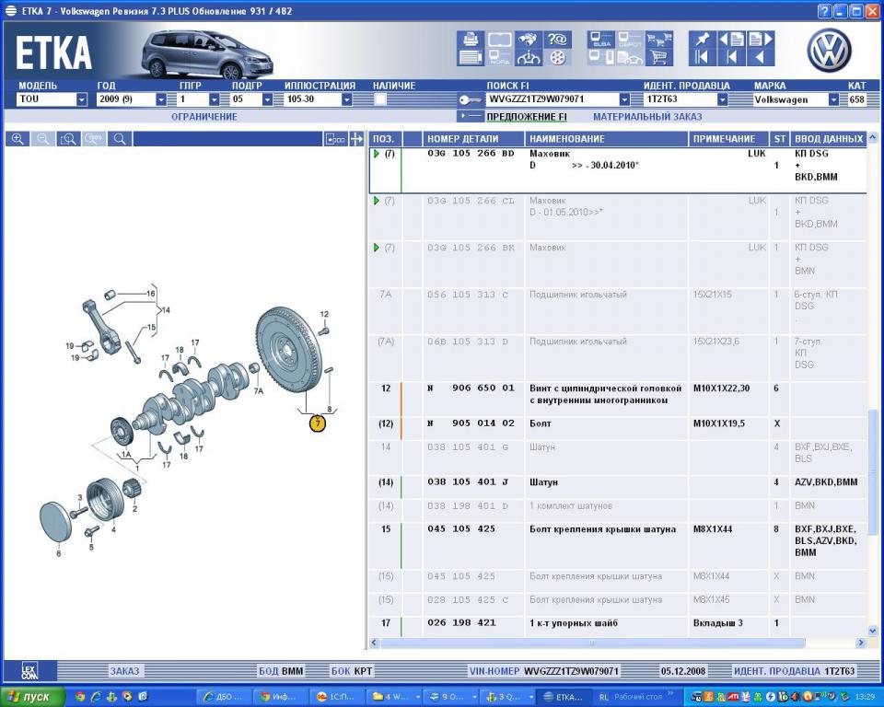Open the ?@ help/contact icon
The image size is (884, 707).
(558, 40)
